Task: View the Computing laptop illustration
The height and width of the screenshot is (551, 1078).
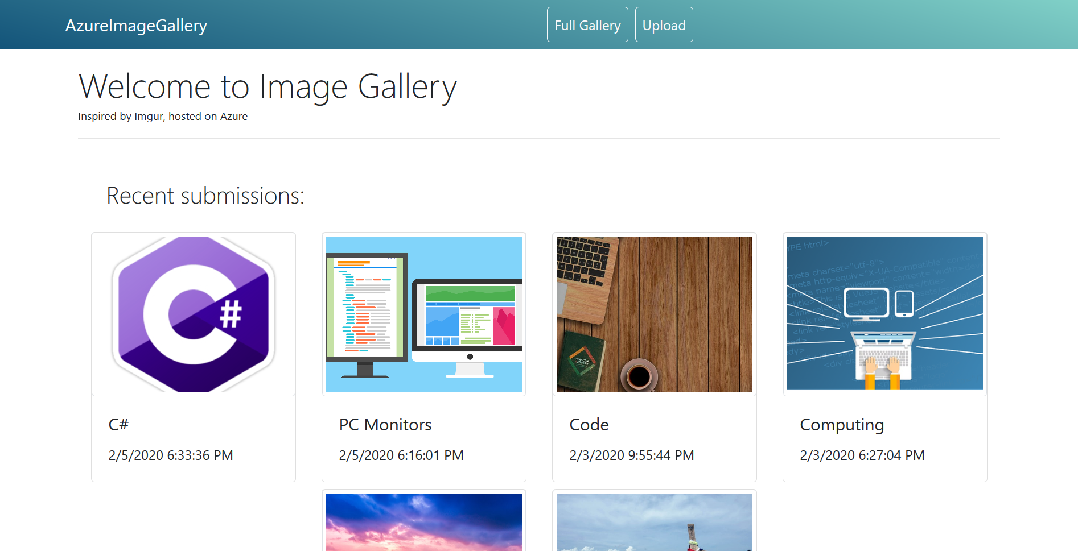Action: click(885, 314)
